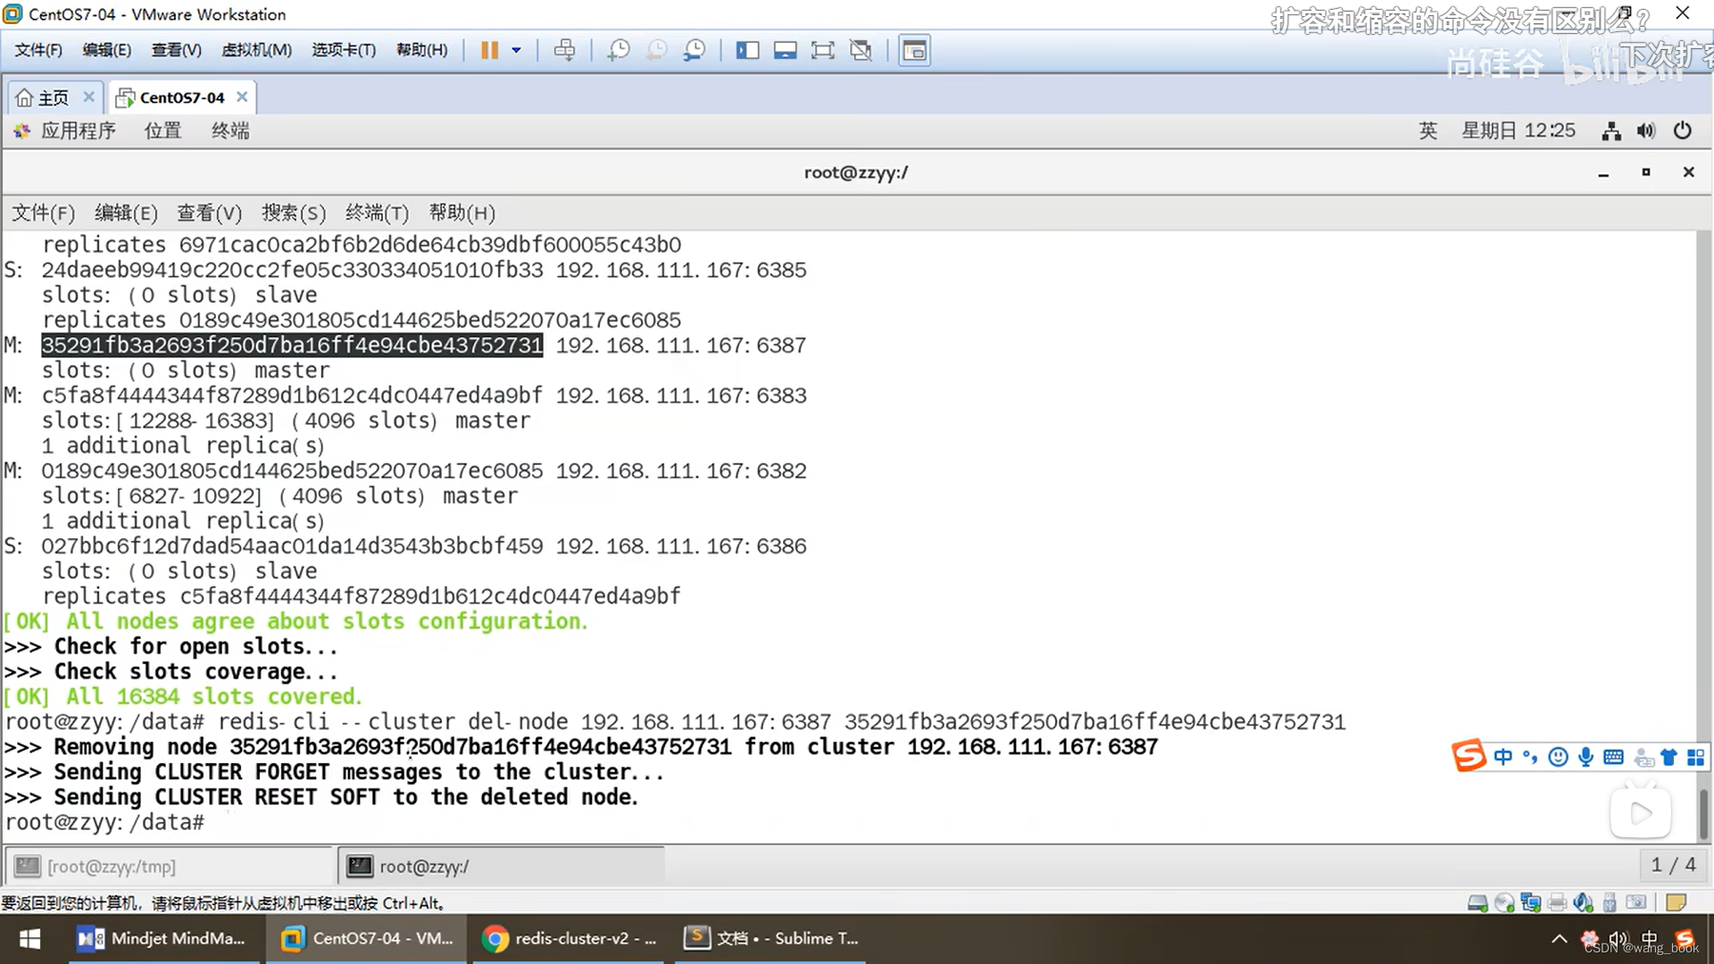Screen dimensions: 1714x964
Task: Open the 应用程序 menu in CentOS panel
Action: point(77,131)
